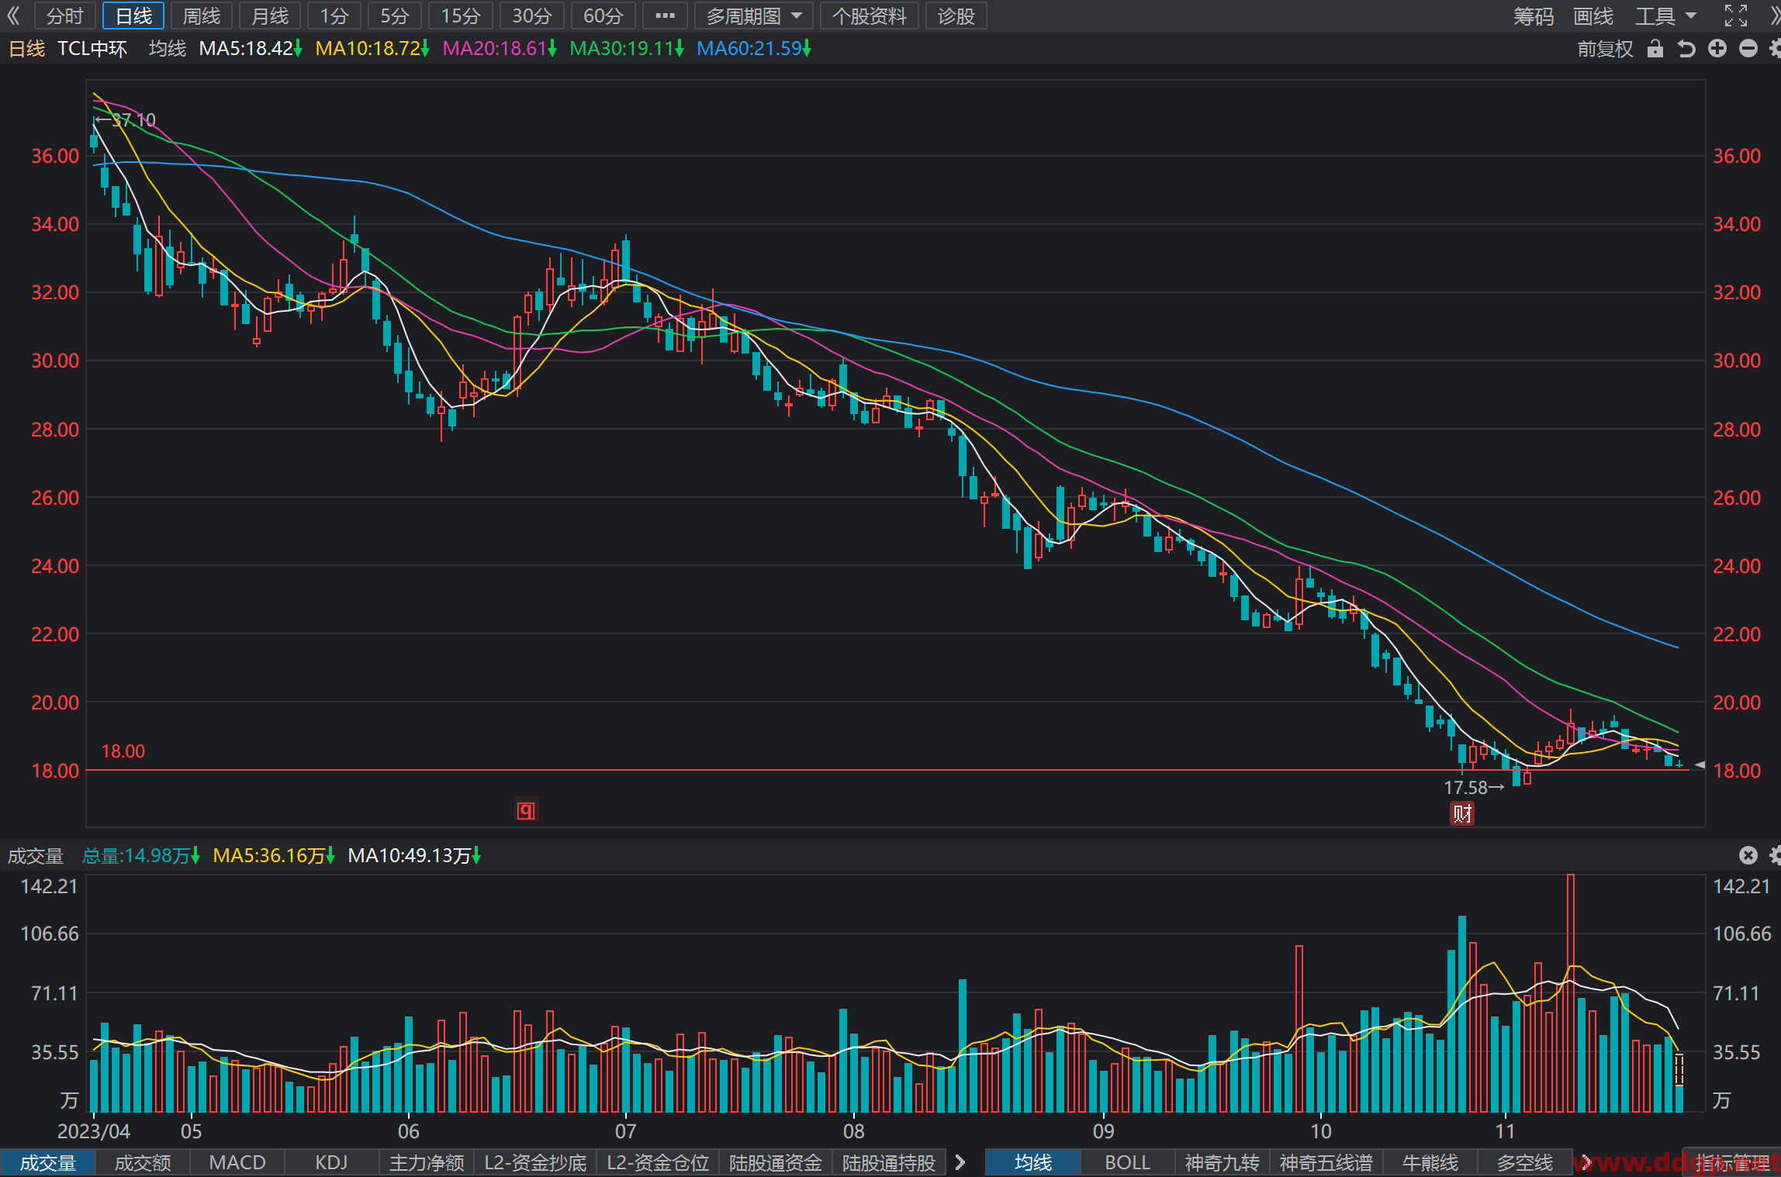Select the 陆股通持股 indicator tab
1781x1177 pixels.
tap(889, 1162)
